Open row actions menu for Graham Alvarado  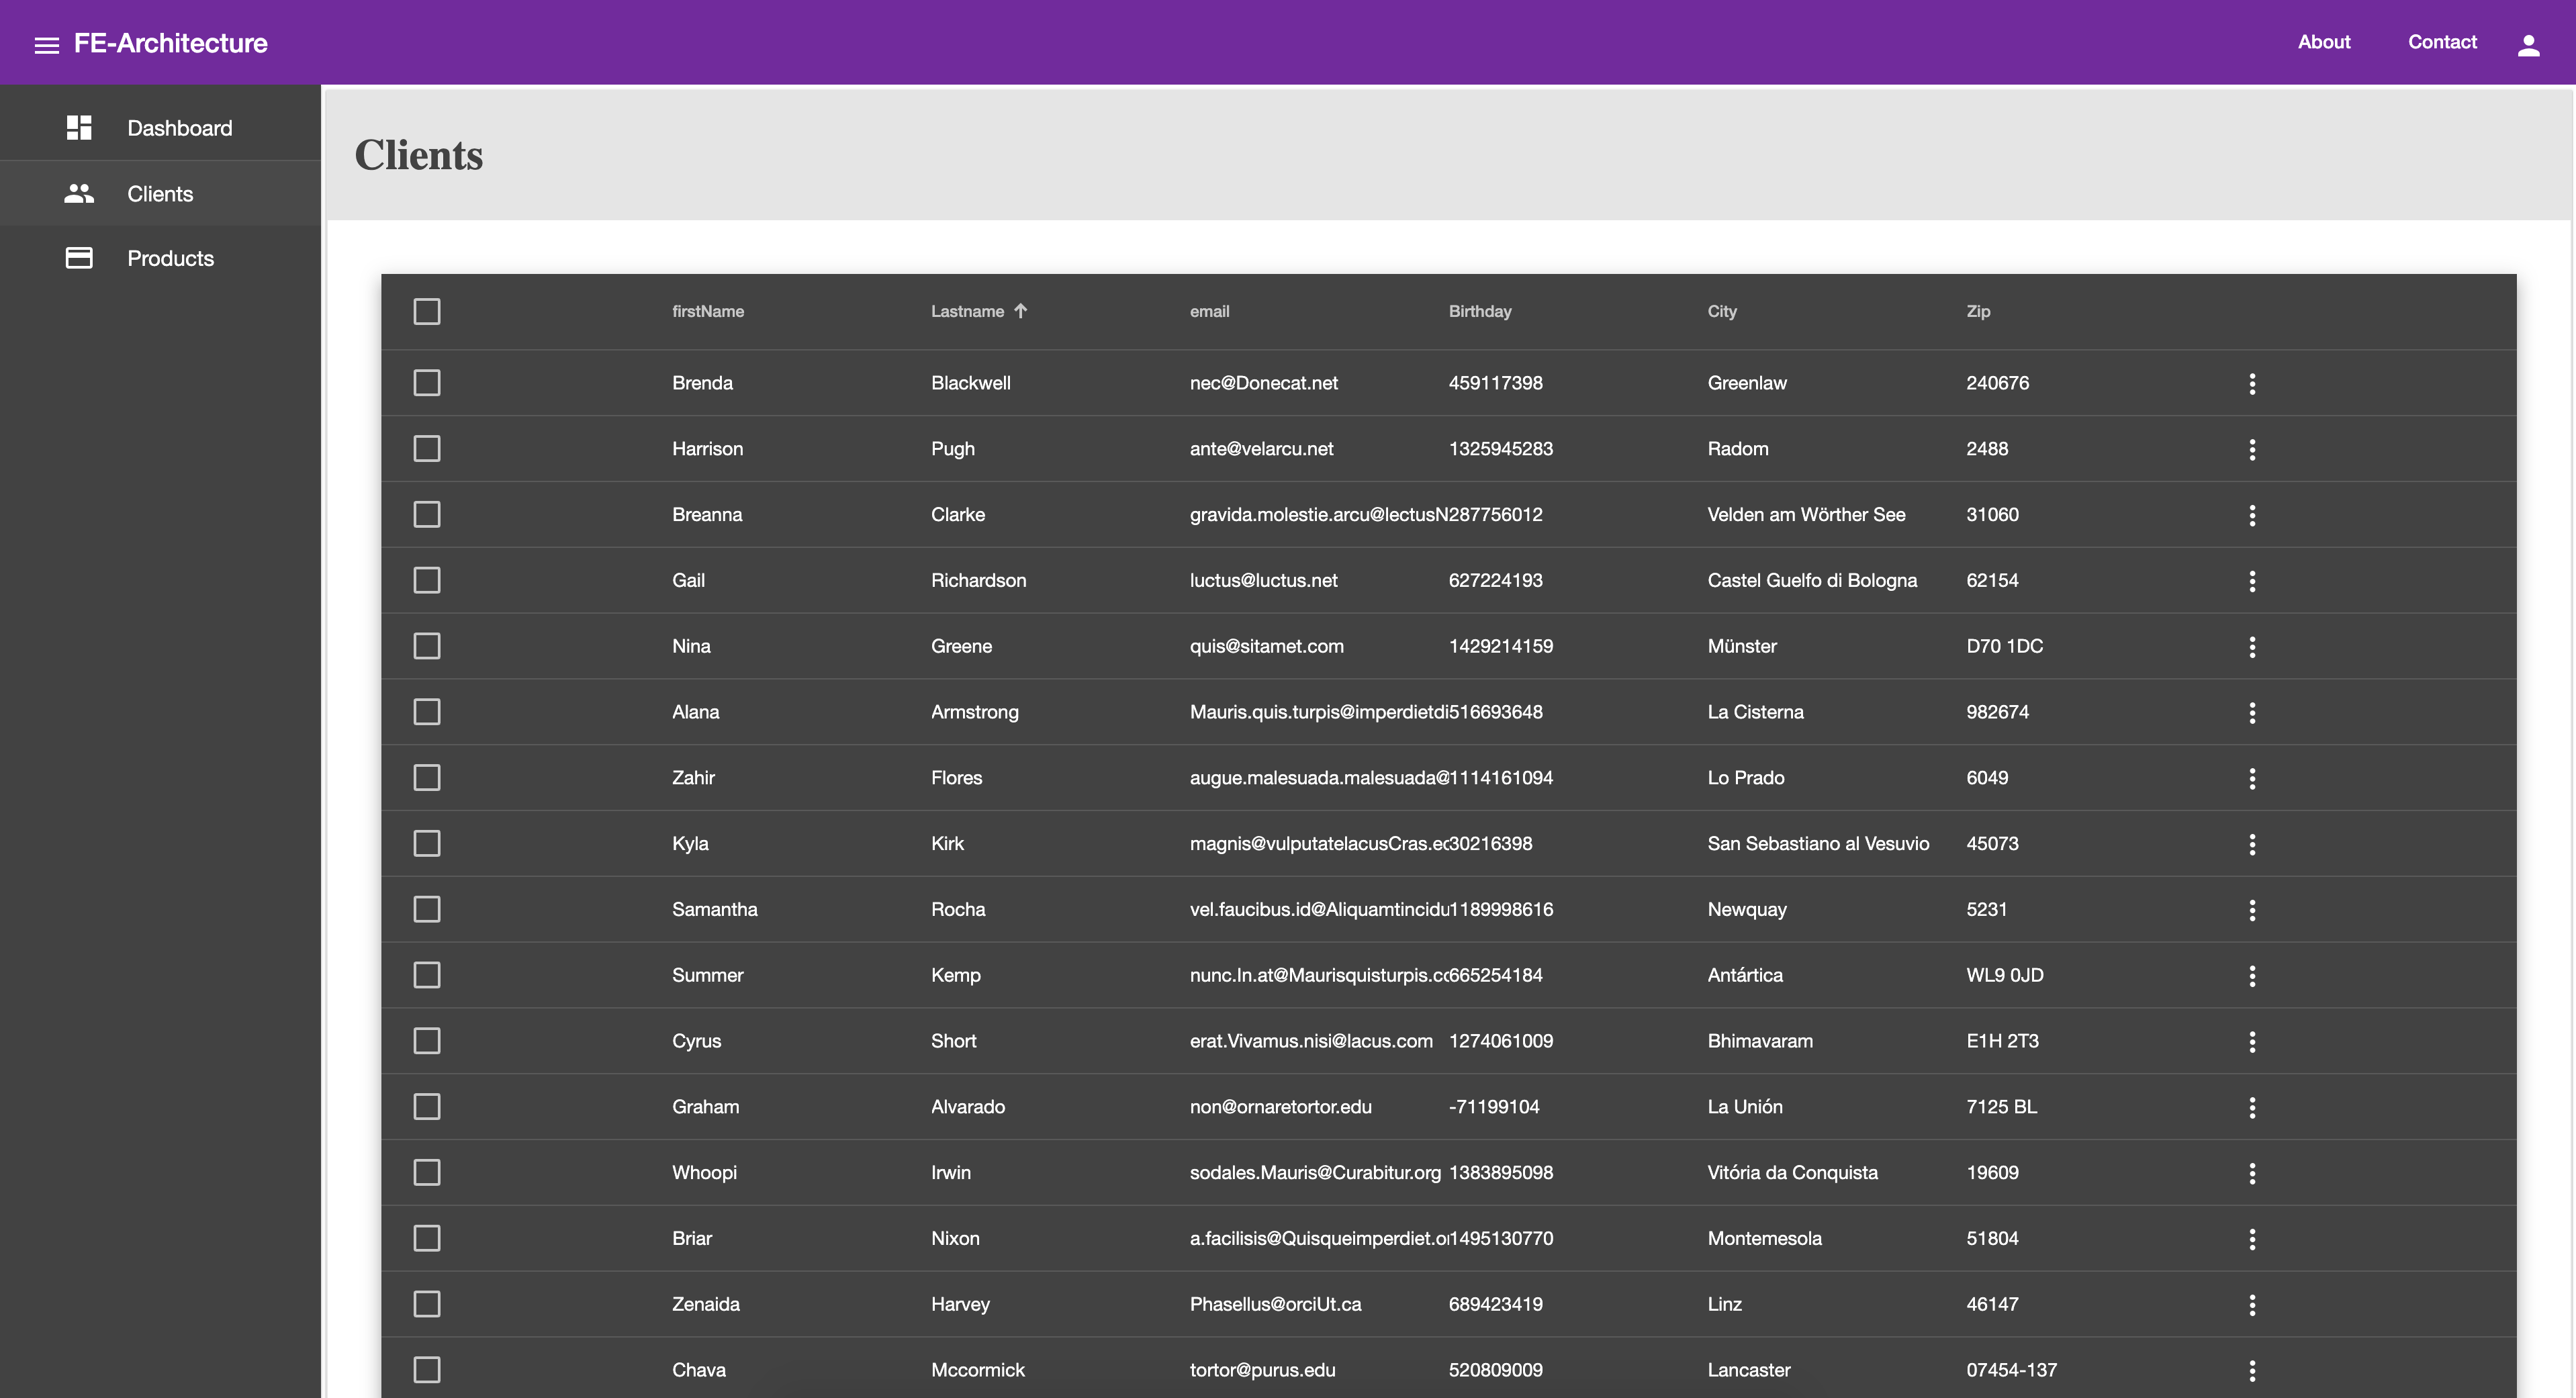pos(2252,1107)
